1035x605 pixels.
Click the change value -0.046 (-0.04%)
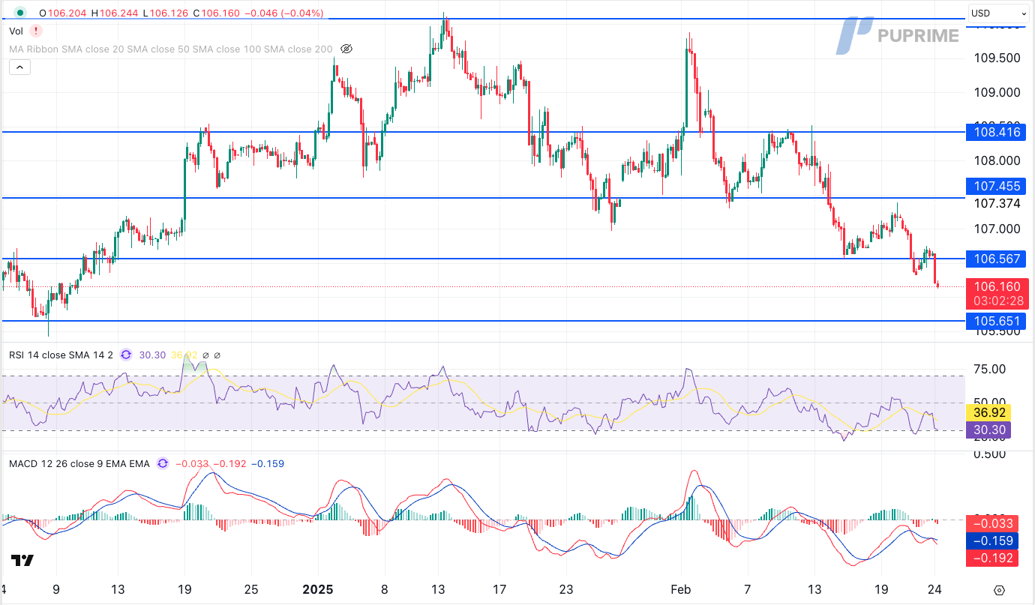click(x=284, y=13)
